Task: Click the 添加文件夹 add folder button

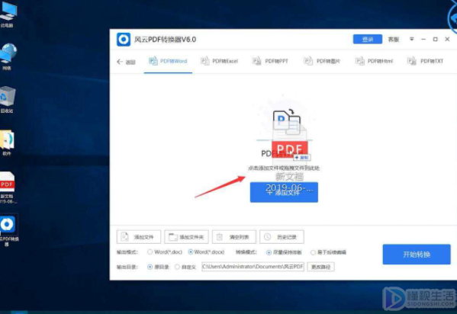Action: point(186,237)
